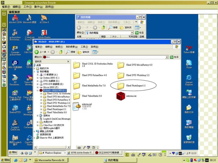Image resolution: width=218 pixels, height=163 pixels.
Task: Select Ulead DVD Workshop 2.2 in the folder tree
Action: [58, 103]
